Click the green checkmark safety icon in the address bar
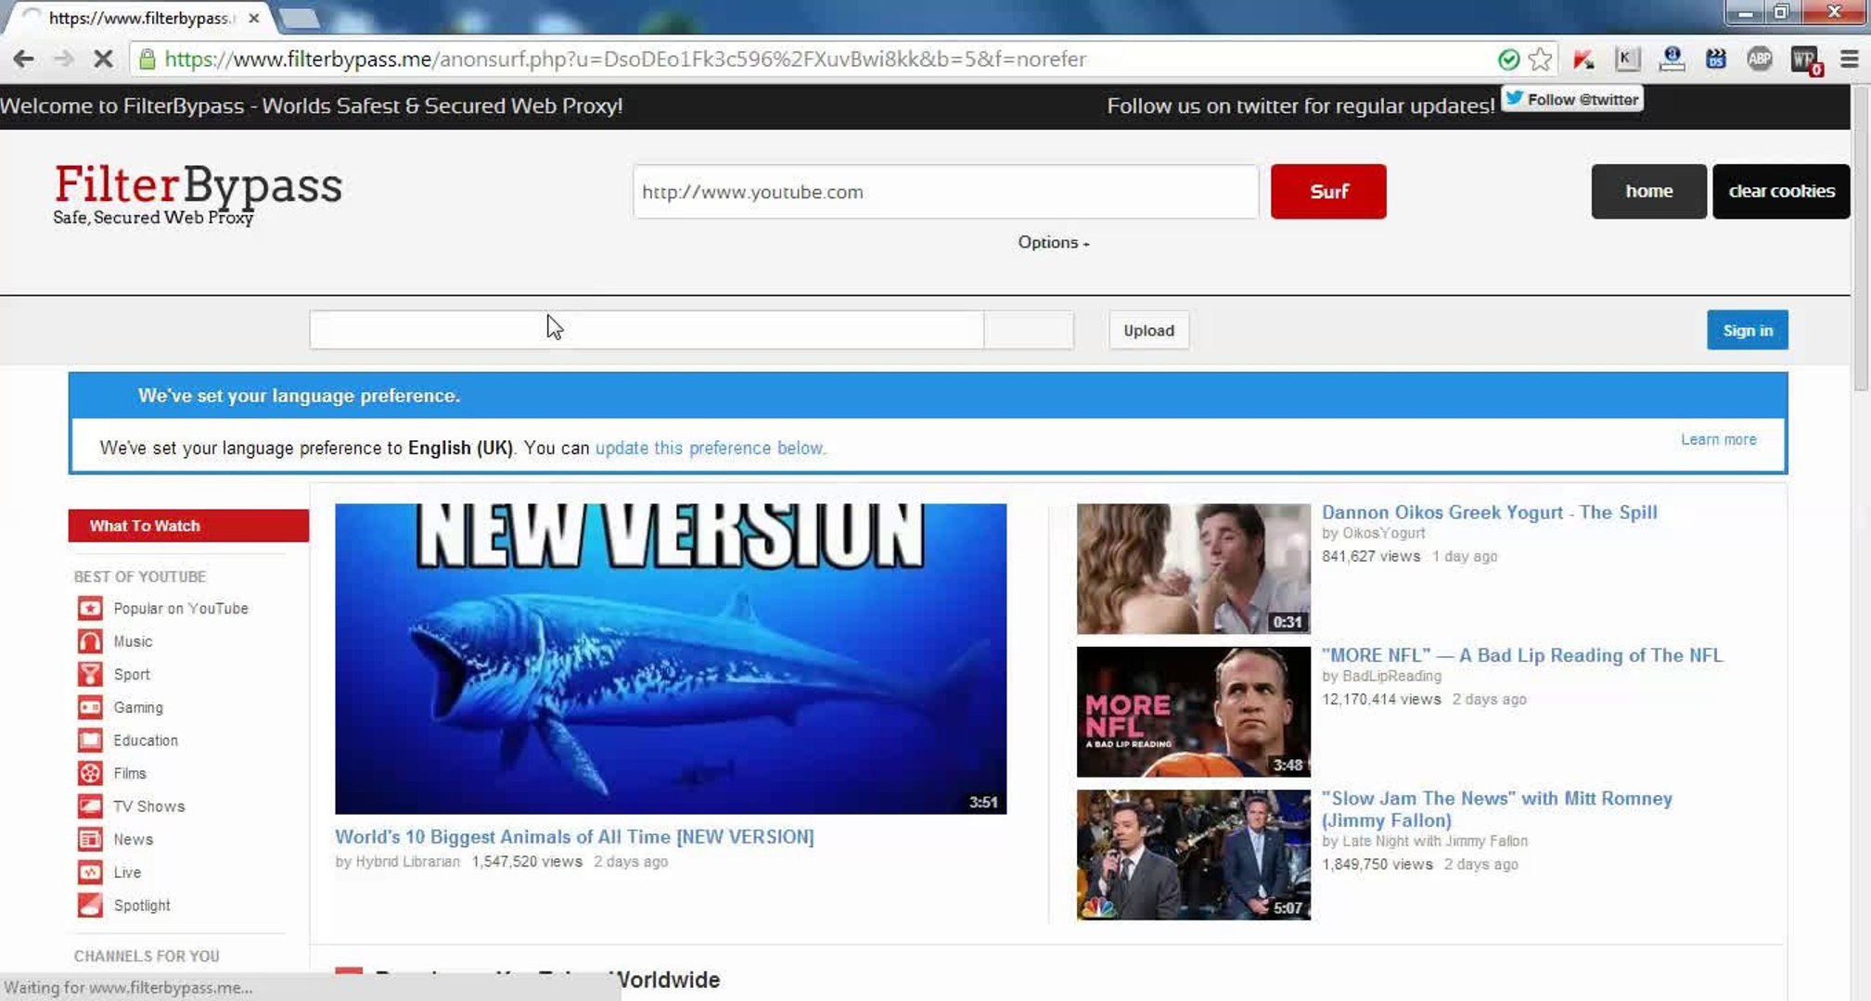The width and height of the screenshot is (1871, 1001). (1508, 59)
